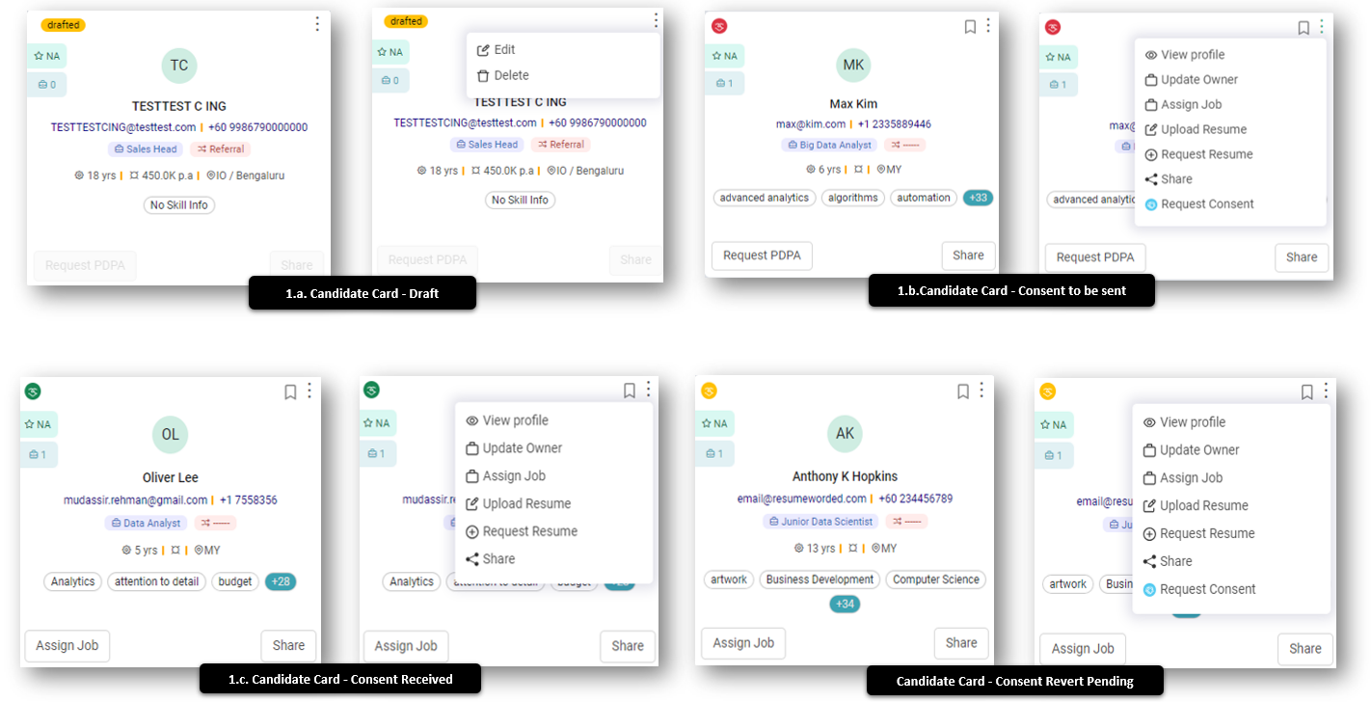This screenshot has height=702, width=1371.
Task: Expand the +34 skills chip under artwork
Action: (x=845, y=605)
